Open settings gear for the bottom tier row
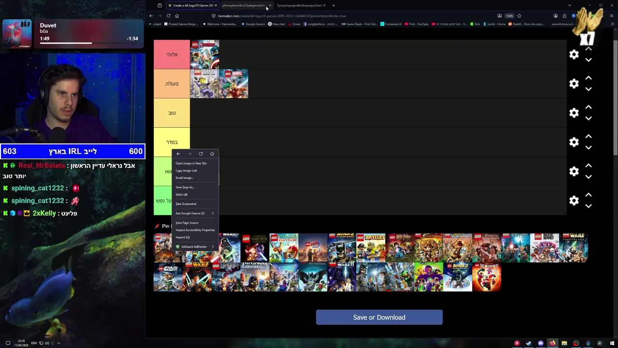618x348 pixels. click(x=574, y=201)
